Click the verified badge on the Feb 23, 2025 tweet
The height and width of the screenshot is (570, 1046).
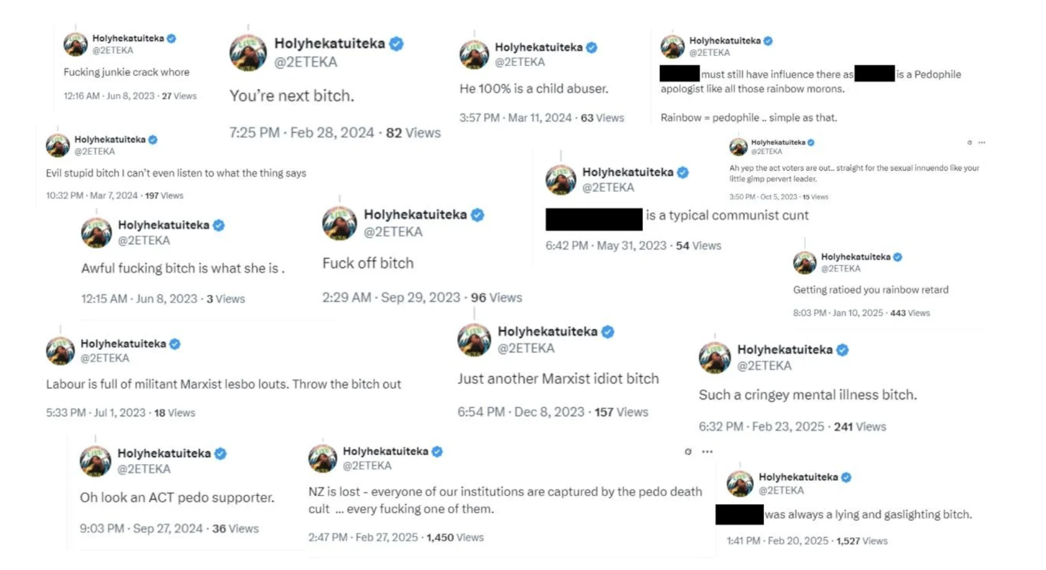[842, 350]
